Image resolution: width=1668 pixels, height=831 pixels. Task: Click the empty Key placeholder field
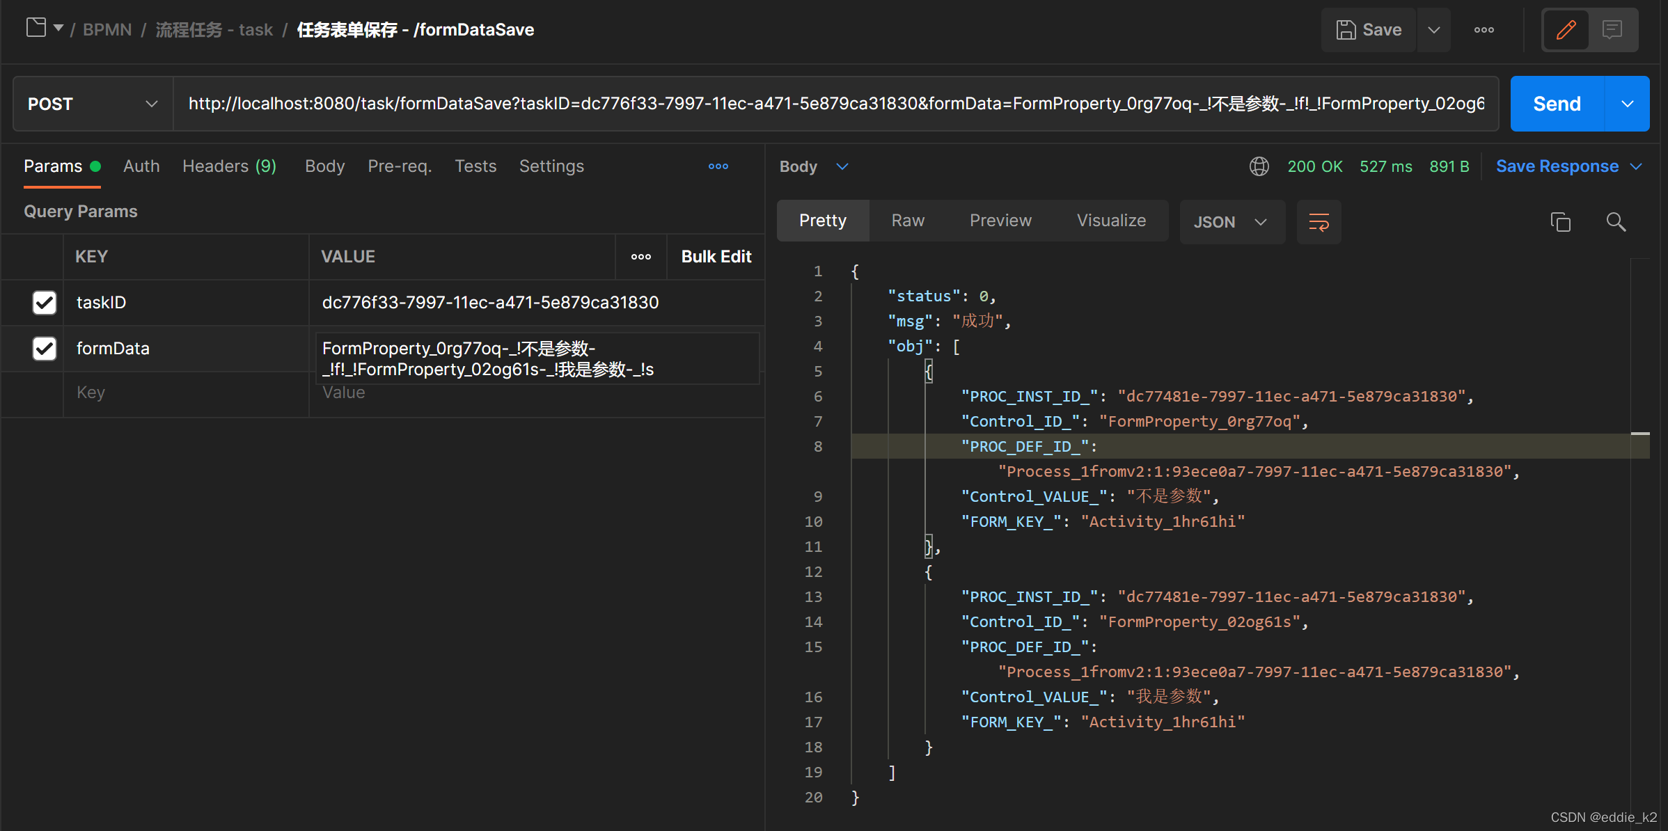(186, 393)
